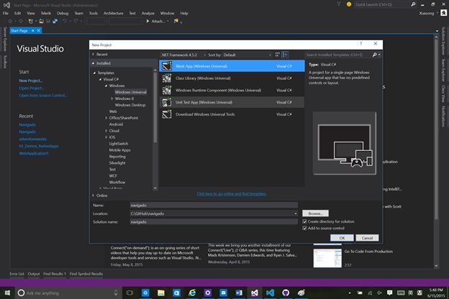Switch to the Find Symbol Results tab

[x=86, y=274]
